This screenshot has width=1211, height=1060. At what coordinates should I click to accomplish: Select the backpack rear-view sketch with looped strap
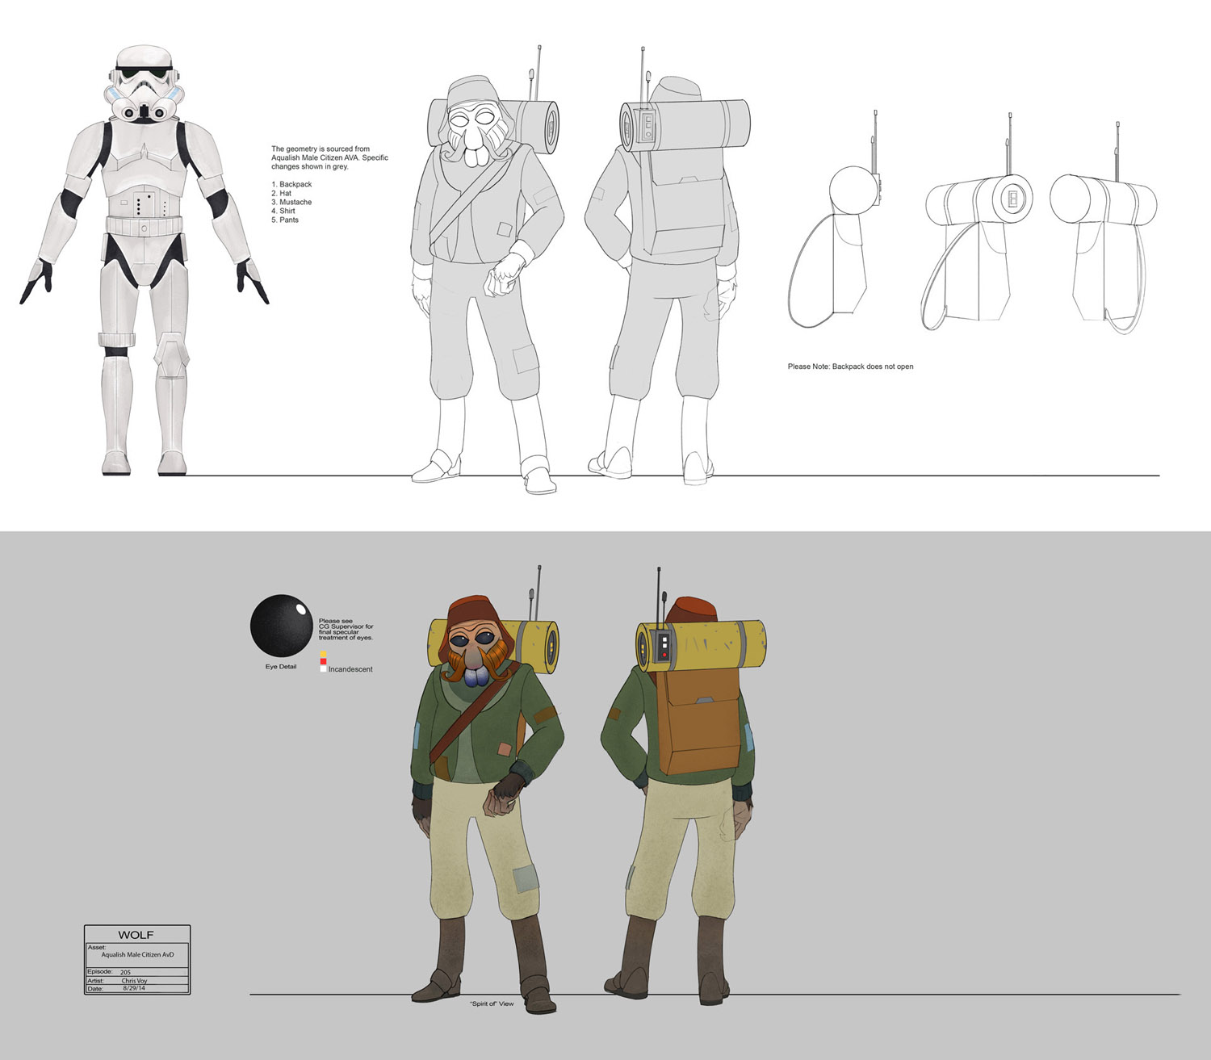1104,228
